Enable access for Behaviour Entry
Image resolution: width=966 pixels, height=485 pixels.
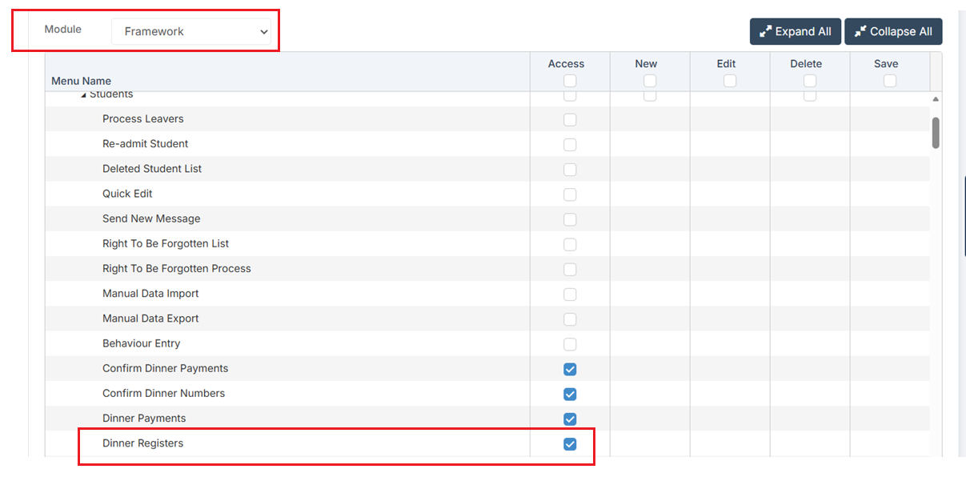pyautogui.click(x=570, y=344)
